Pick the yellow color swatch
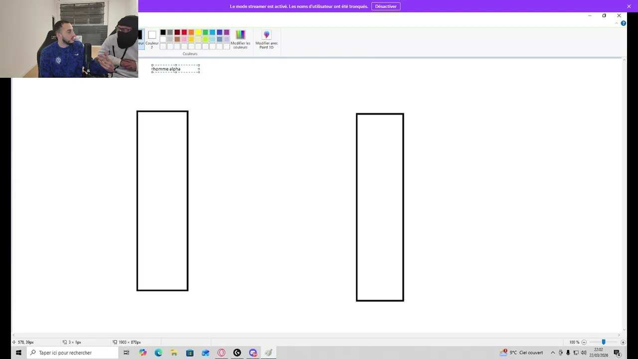638x359 pixels. click(x=198, y=32)
